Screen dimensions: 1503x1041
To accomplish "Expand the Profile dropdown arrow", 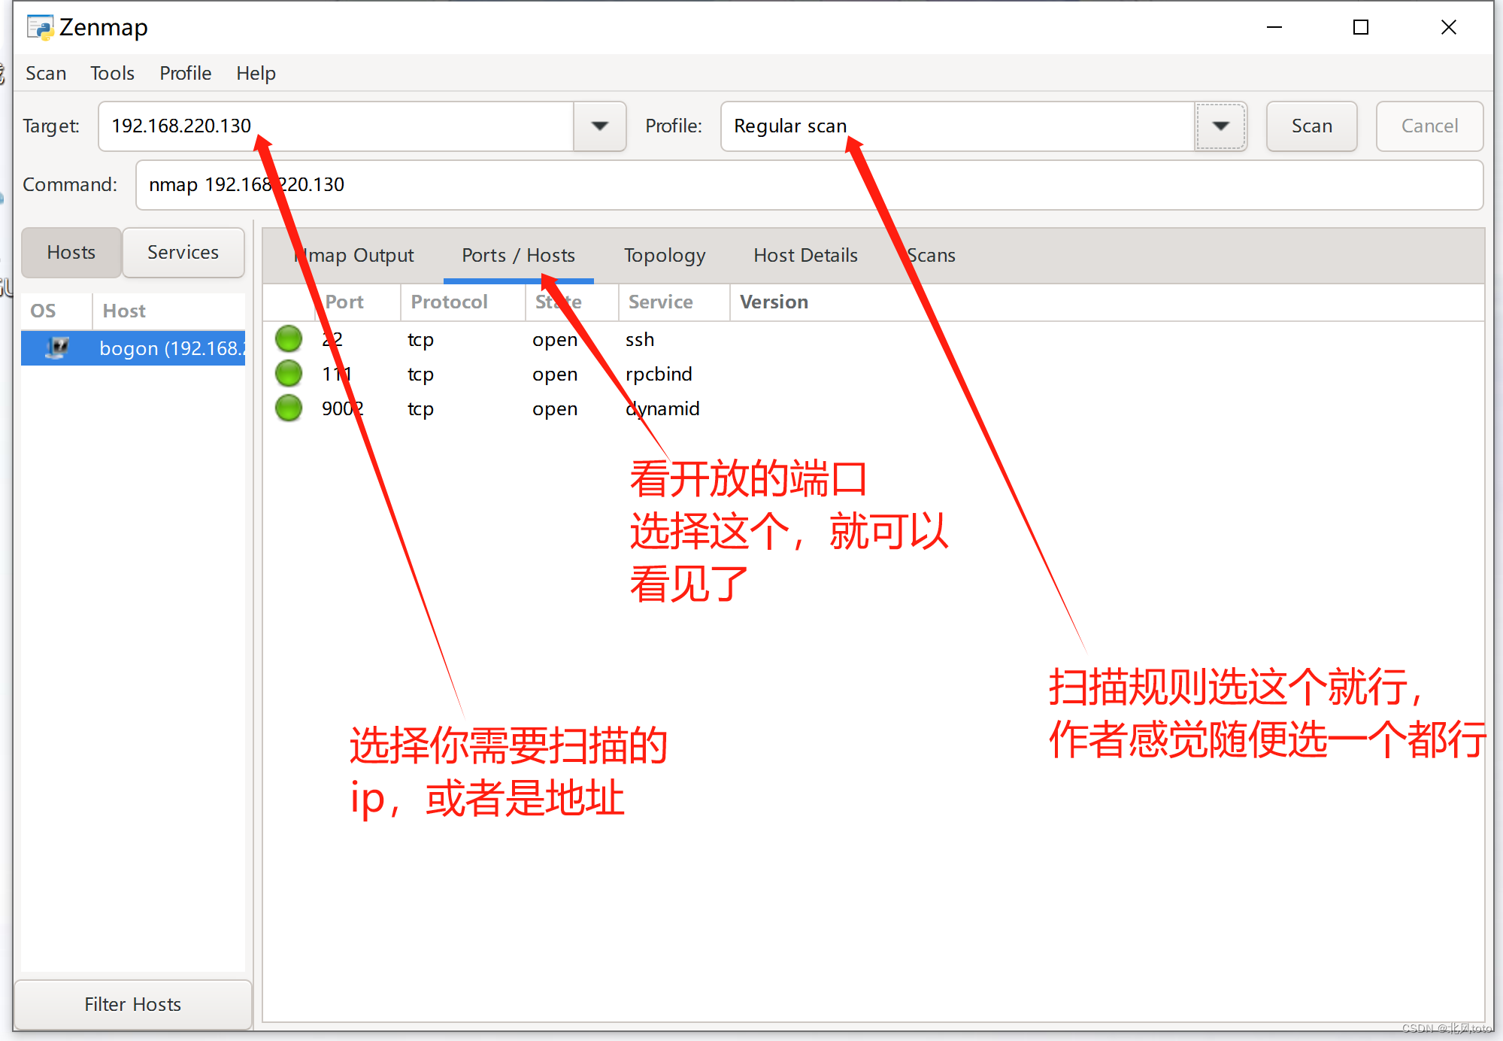I will 1221,126.
